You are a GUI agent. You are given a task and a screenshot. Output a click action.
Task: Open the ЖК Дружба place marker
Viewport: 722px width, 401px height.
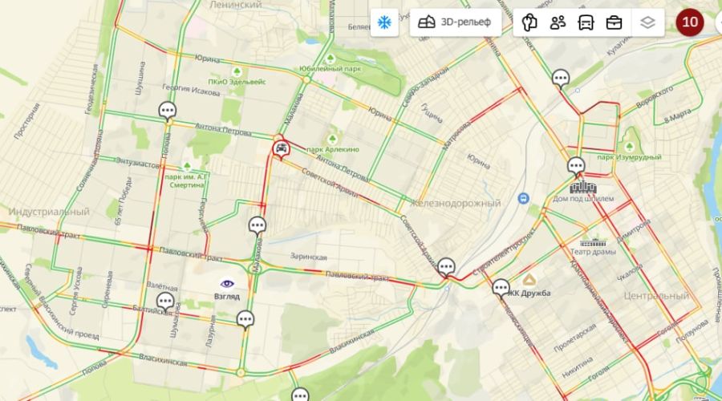529,279
